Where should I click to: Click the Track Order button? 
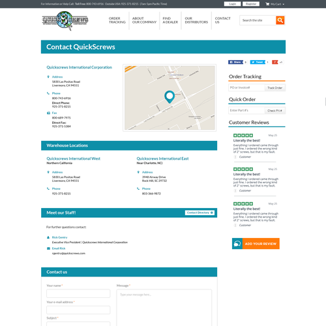click(274, 88)
